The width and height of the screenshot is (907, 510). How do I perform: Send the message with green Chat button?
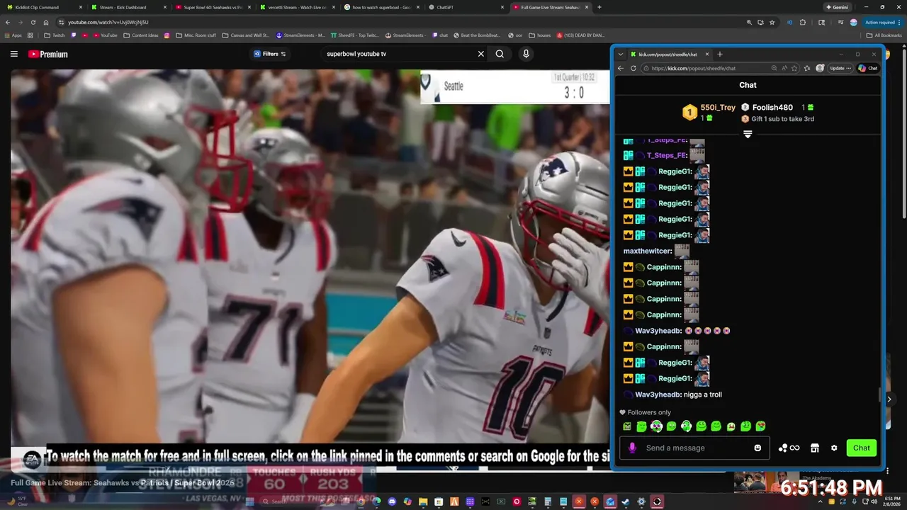click(862, 448)
